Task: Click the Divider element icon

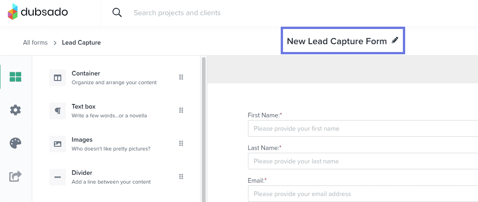Action: [58, 177]
